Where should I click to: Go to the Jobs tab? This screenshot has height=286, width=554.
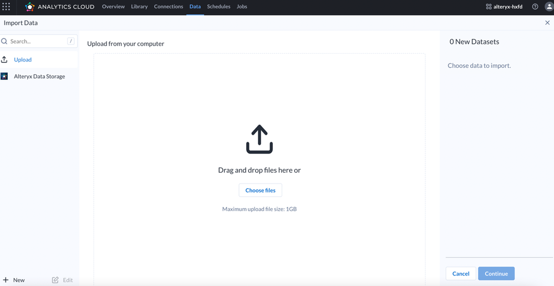tap(242, 6)
